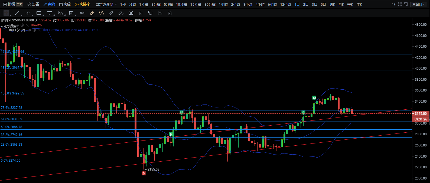Switch to the 週K weekly timeframe
Image resolution: width=430 pixels, height=183 pixels.
coord(332,4)
